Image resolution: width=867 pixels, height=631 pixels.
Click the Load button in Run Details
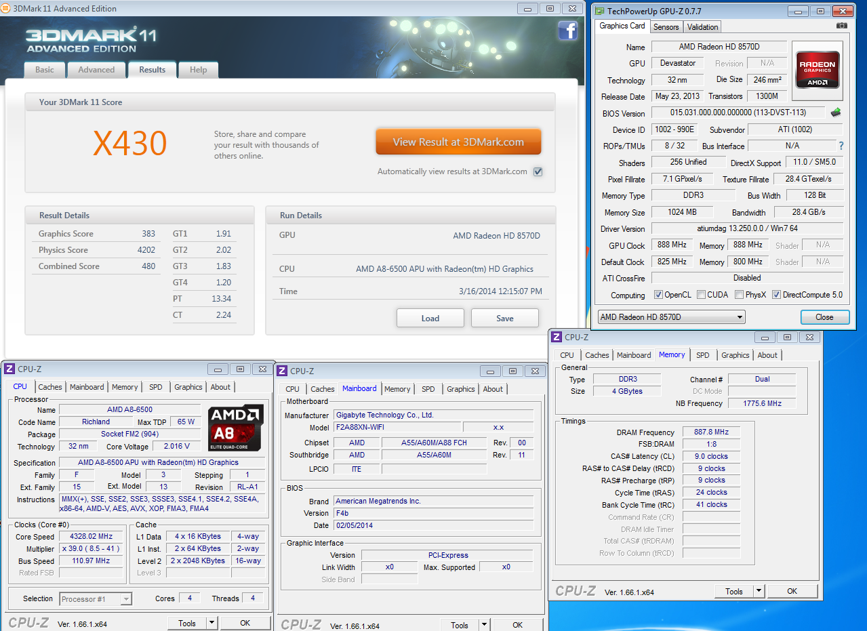[430, 318]
